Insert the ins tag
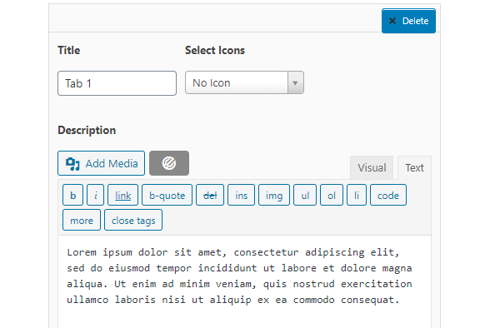The image size is (500, 328). click(x=241, y=195)
